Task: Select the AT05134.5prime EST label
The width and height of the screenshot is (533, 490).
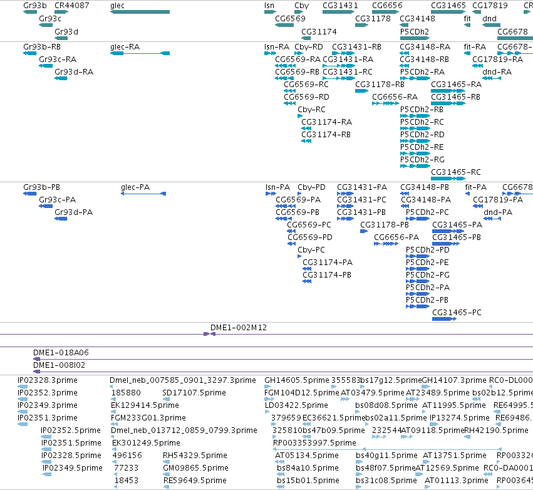Action: [x=306, y=455]
